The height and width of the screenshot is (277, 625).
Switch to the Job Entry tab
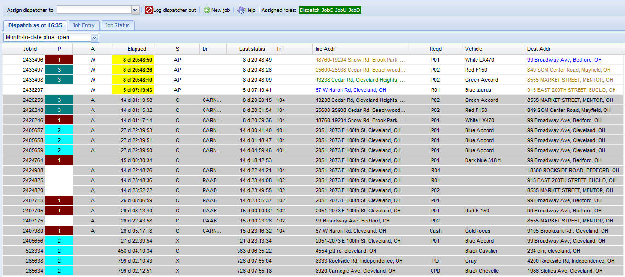pos(84,25)
